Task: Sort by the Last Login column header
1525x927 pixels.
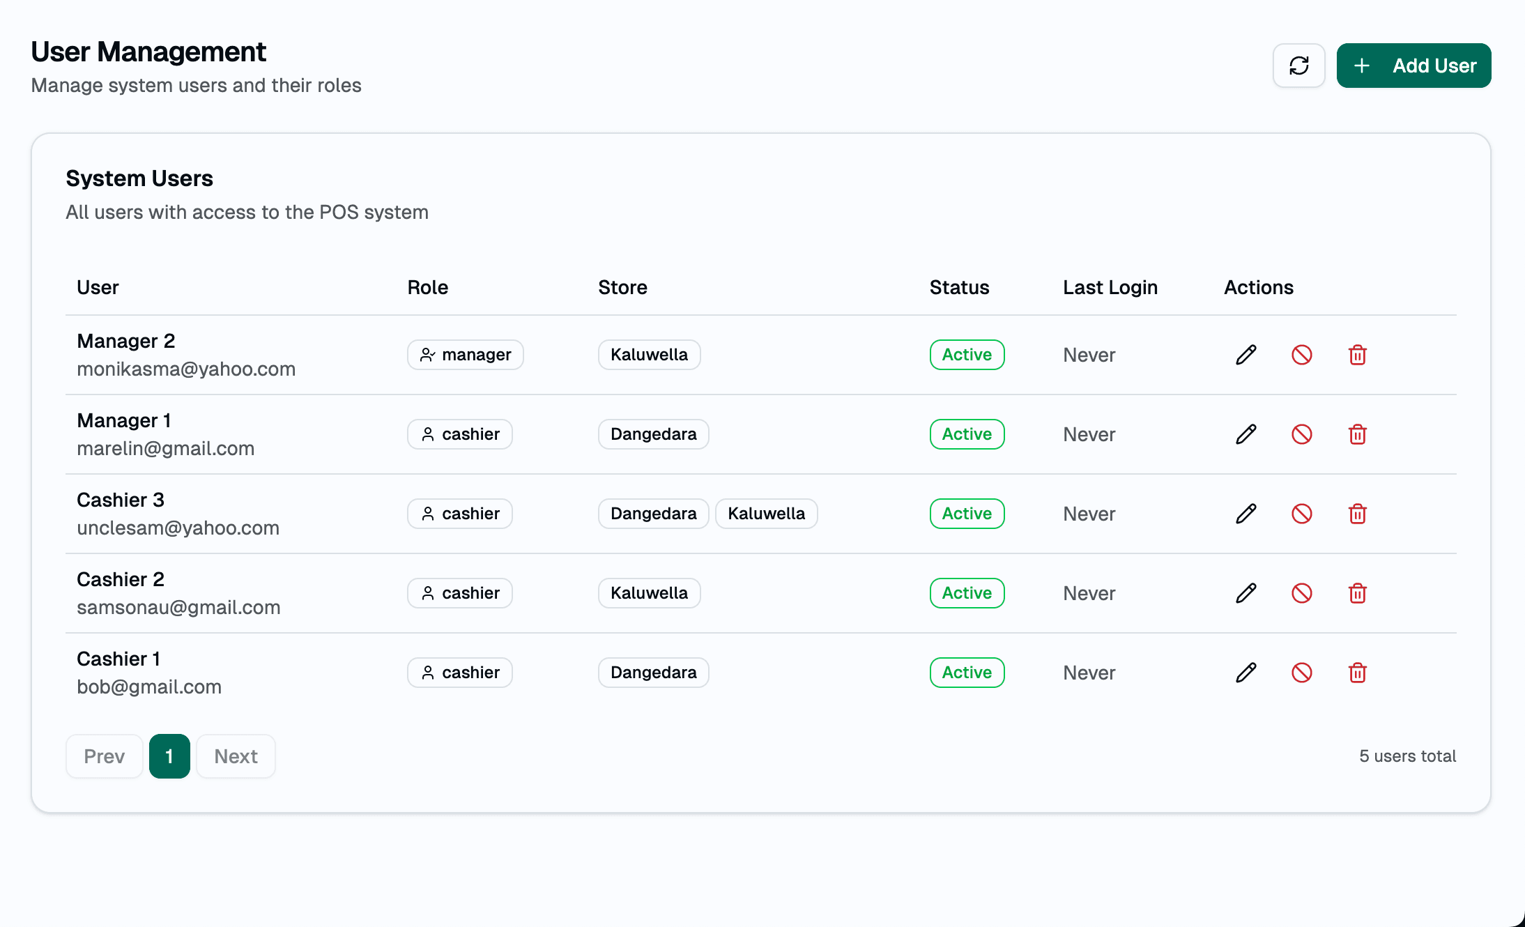Action: [1110, 287]
